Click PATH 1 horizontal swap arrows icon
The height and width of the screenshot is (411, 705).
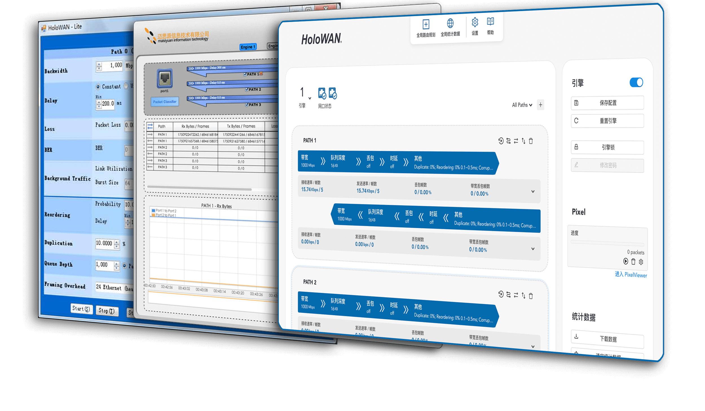[516, 141]
